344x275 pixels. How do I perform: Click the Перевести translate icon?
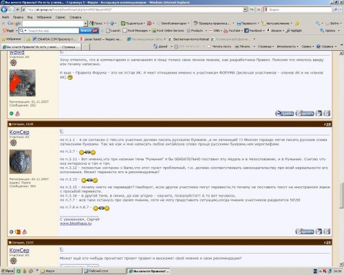(239, 23)
